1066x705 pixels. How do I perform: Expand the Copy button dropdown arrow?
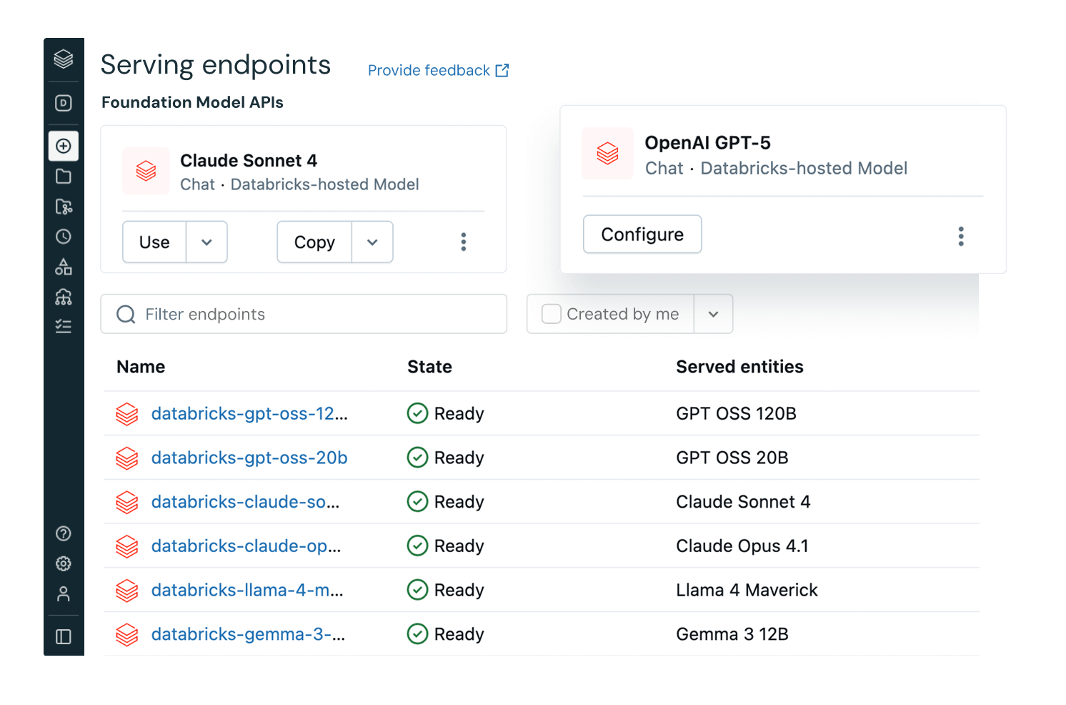pyautogui.click(x=372, y=242)
